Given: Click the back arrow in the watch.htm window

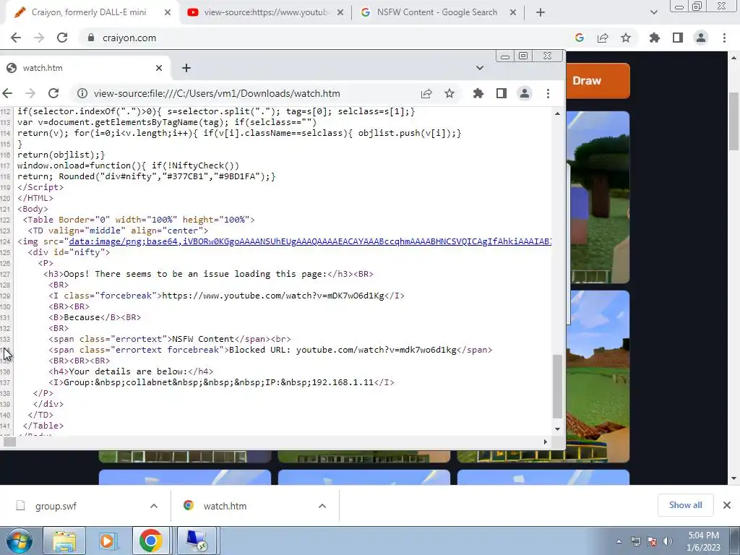Looking at the screenshot, I should pos(7,93).
